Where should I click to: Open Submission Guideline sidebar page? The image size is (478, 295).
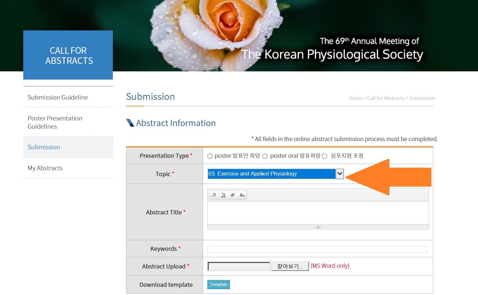coord(58,97)
